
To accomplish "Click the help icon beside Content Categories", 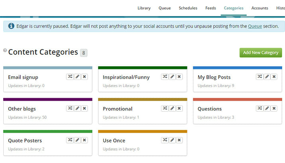I will pyautogui.click(x=5, y=50).
